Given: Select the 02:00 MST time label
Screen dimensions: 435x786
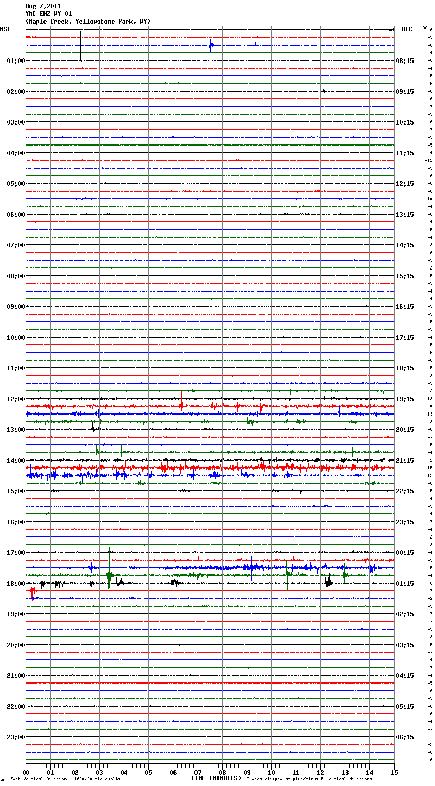Looking at the screenshot, I should [x=16, y=92].
